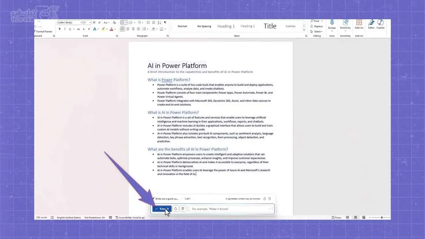The width and height of the screenshot is (425, 239).
Task: Apply Normal style
Action: click(182, 26)
